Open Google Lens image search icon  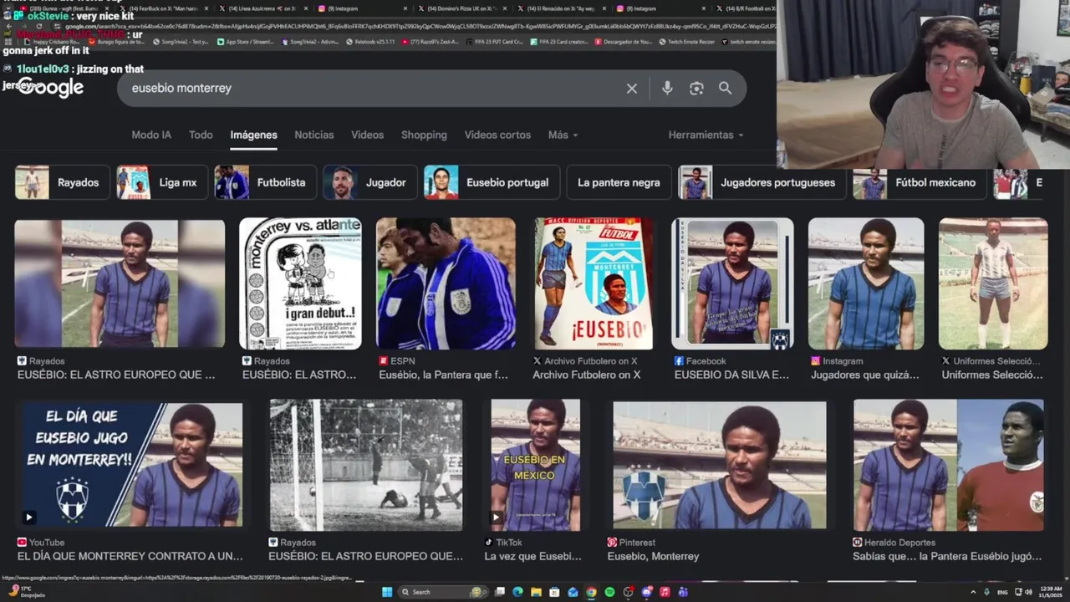(696, 88)
